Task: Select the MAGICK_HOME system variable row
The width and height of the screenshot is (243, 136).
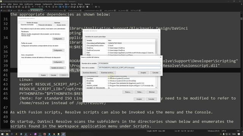Action: click(x=120, y=86)
